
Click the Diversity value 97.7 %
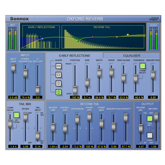[126, 147]
